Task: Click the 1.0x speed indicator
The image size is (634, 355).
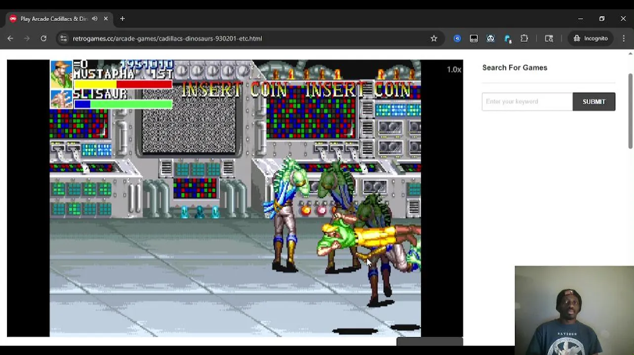Action: tap(454, 70)
